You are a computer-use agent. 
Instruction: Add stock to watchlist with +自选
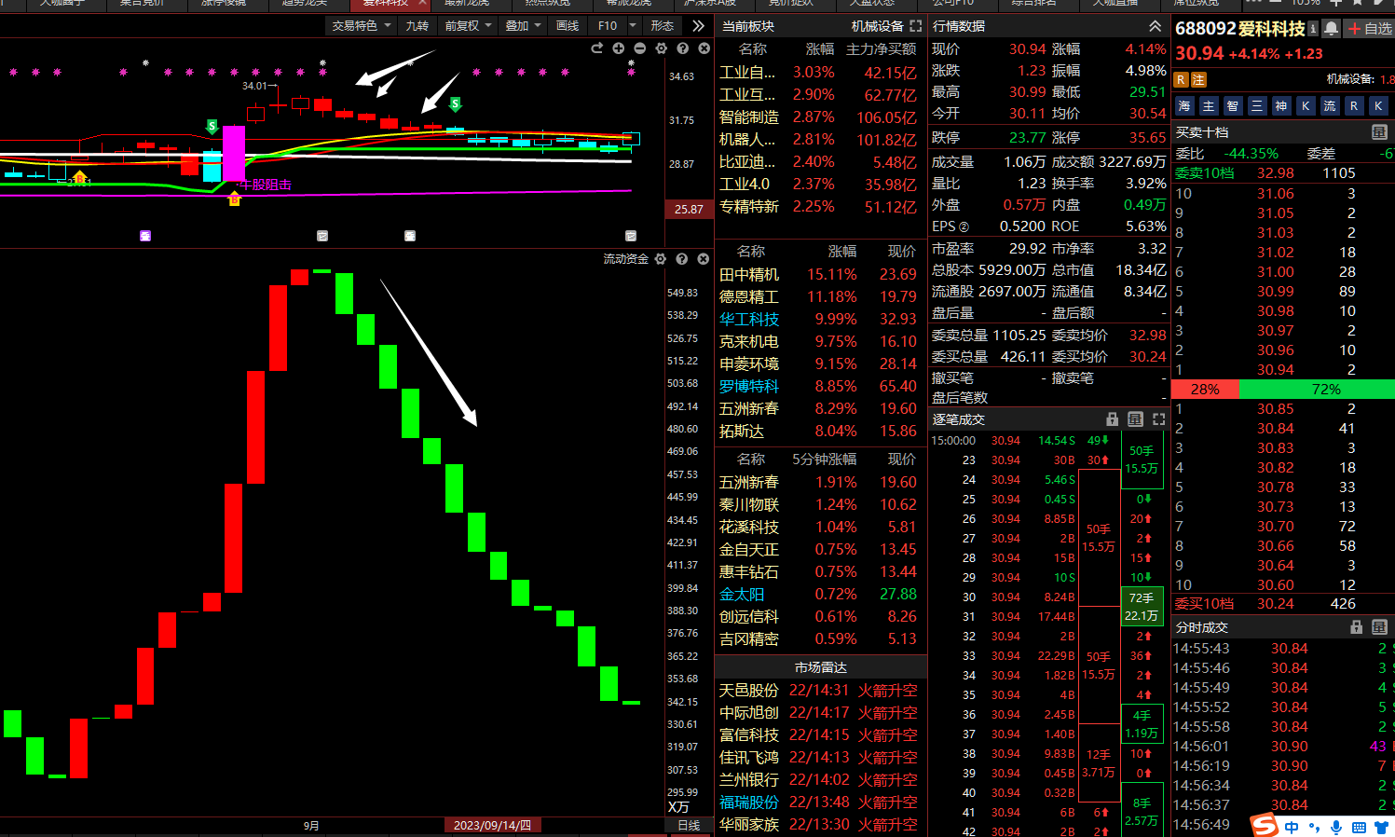click(x=1370, y=29)
